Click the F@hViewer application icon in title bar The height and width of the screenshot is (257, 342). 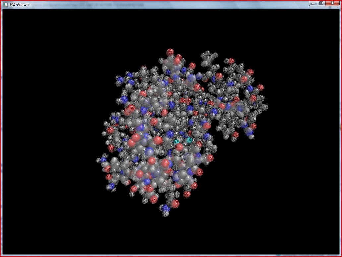[x=5, y=4]
